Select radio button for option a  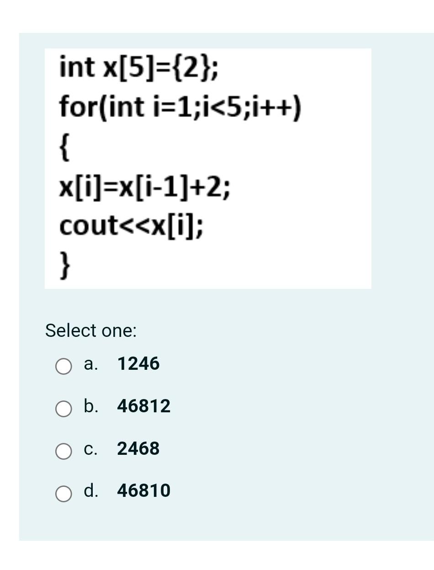(x=64, y=367)
